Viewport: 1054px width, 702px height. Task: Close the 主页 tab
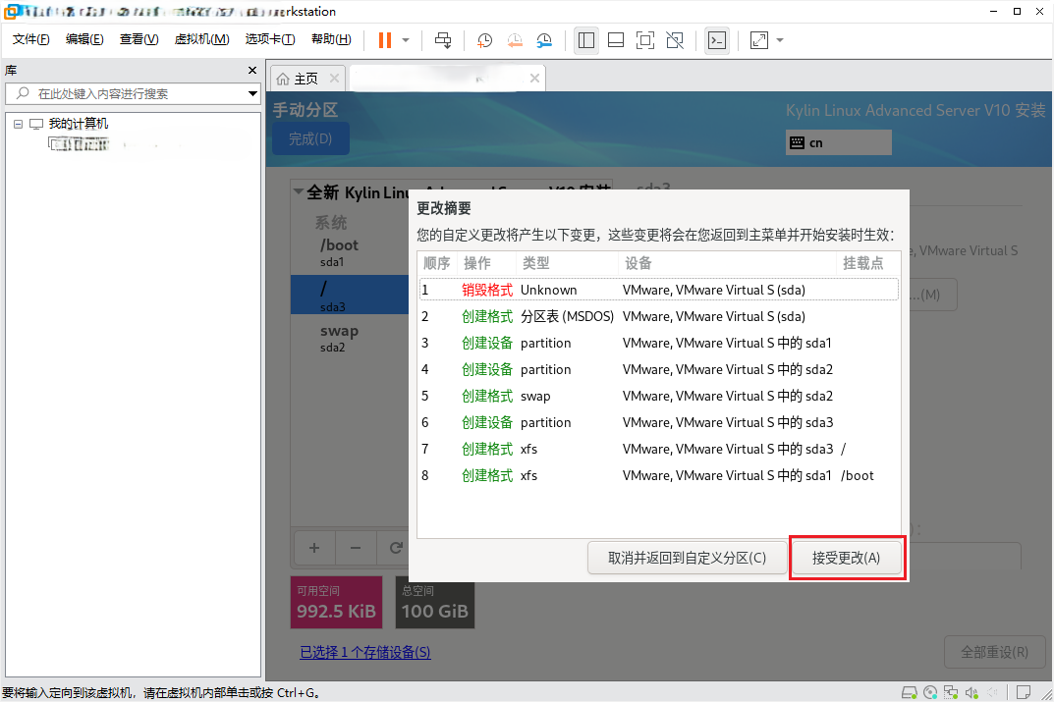point(334,79)
